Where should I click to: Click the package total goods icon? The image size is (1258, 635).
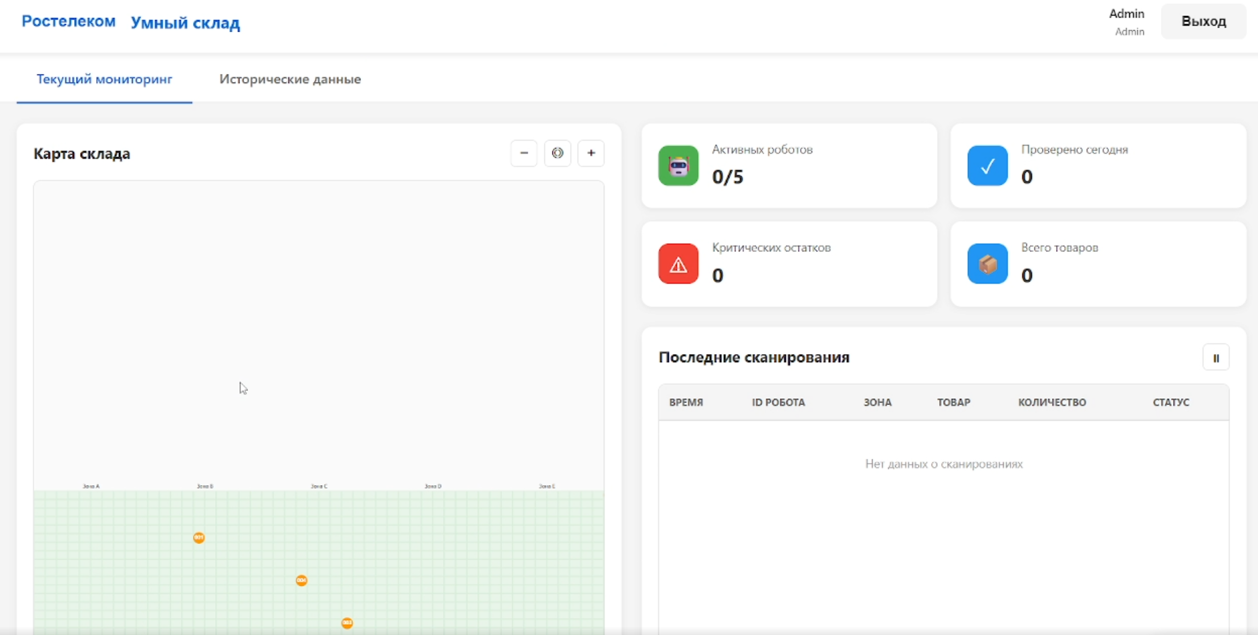click(987, 264)
